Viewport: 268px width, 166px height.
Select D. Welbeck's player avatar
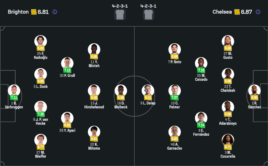tap(121, 91)
